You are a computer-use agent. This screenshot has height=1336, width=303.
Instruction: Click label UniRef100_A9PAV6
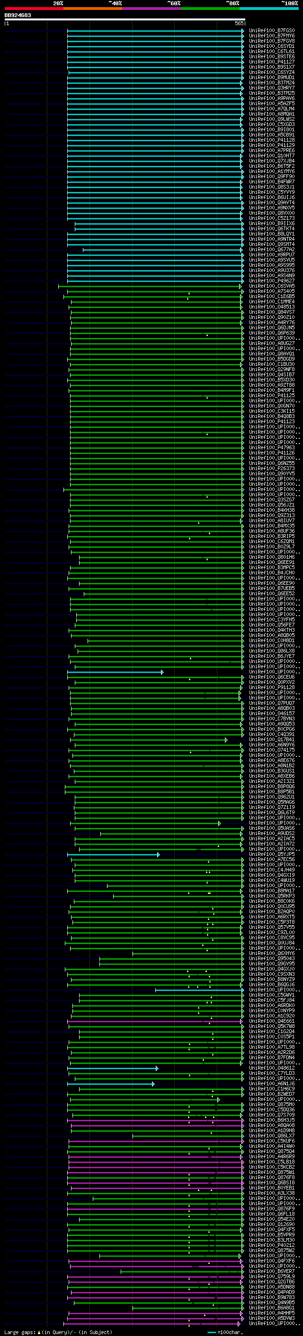tap(272, 99)
